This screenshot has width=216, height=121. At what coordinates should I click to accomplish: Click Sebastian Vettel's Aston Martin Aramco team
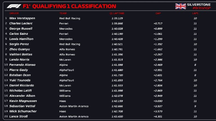[x=74, y=106]
